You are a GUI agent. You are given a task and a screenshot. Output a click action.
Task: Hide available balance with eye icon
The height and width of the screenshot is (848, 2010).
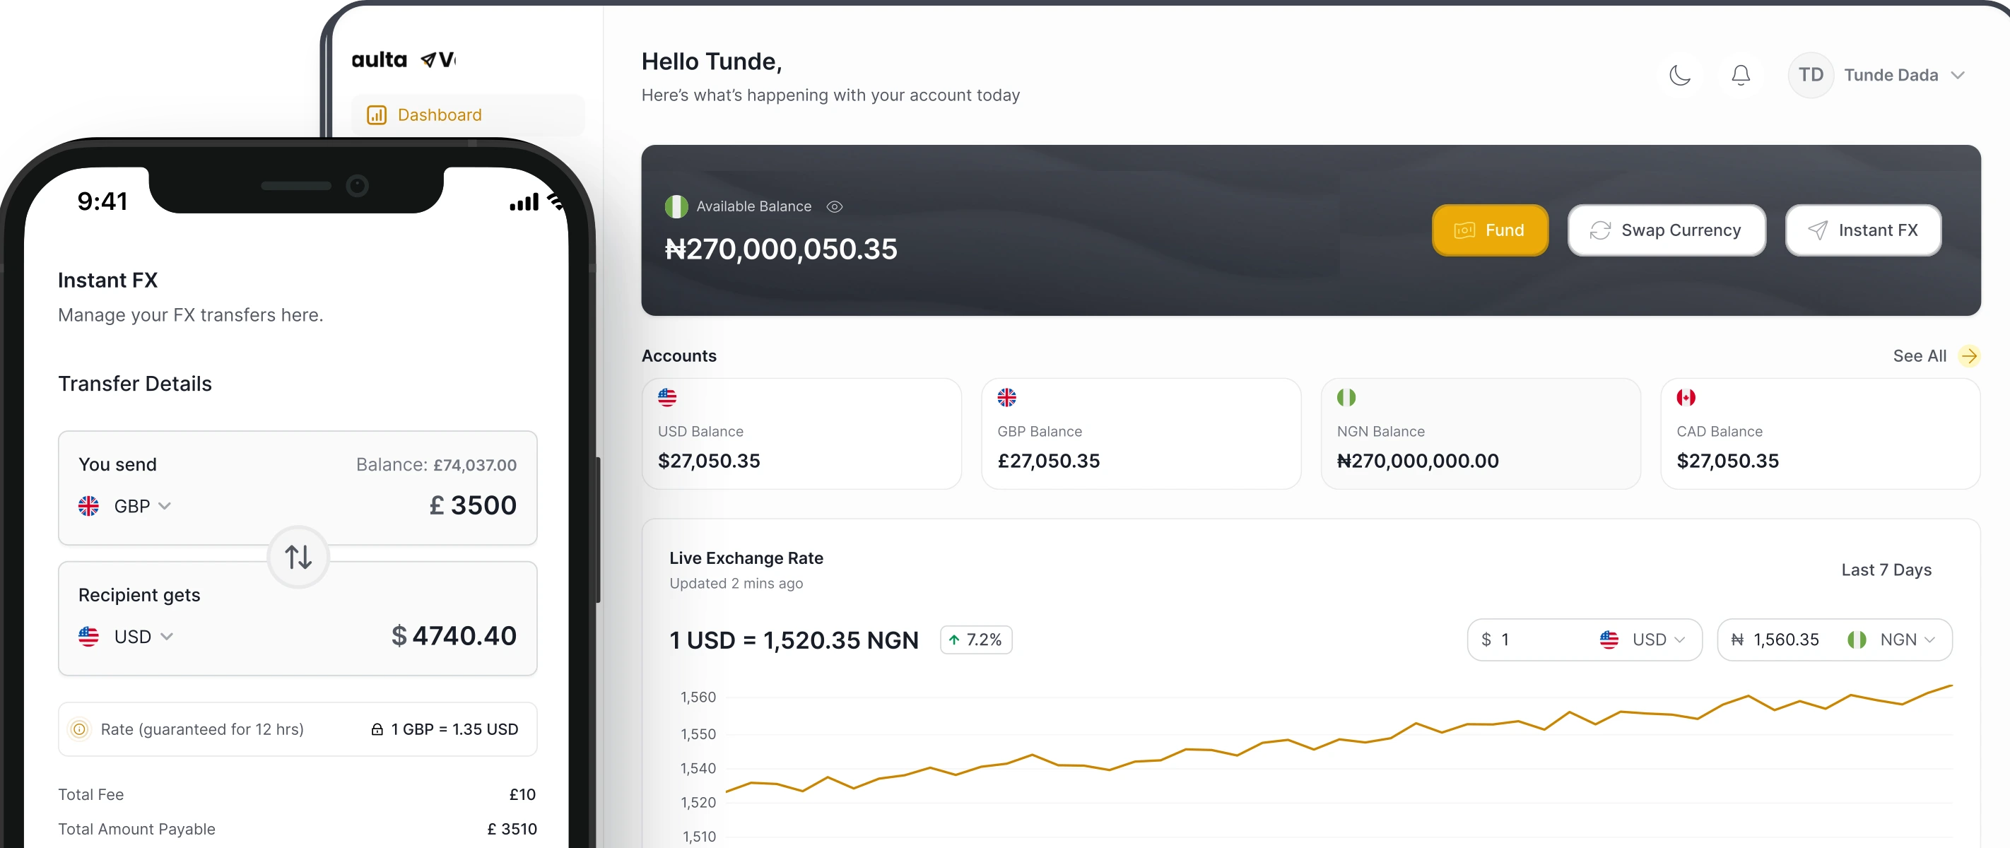[834, 207]
